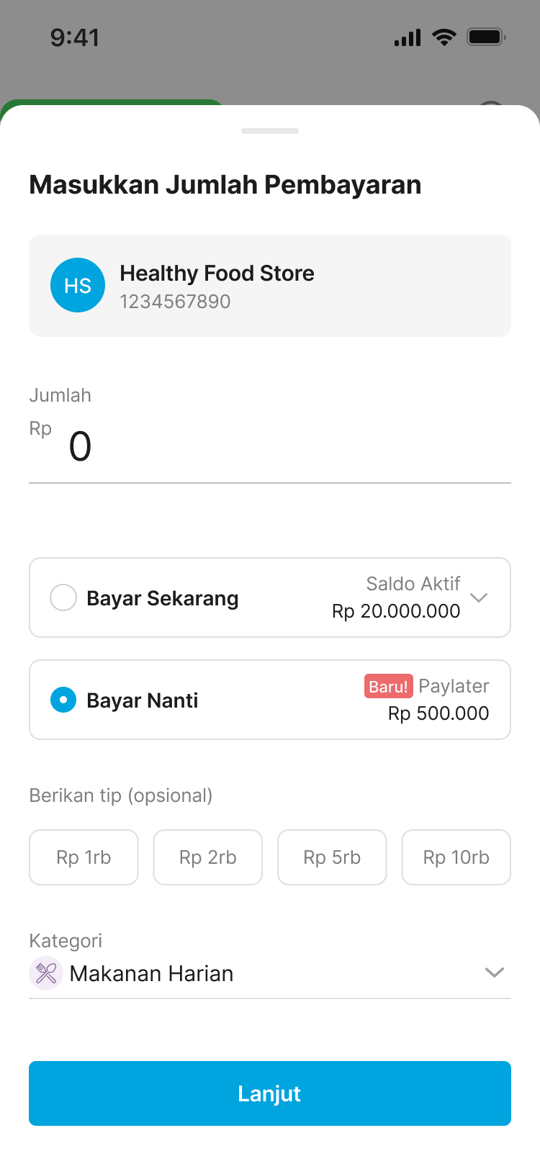Screen dimensions: 540x1169
Task: Tap the Wi-Fi status icon
Action: click(444, 37)
